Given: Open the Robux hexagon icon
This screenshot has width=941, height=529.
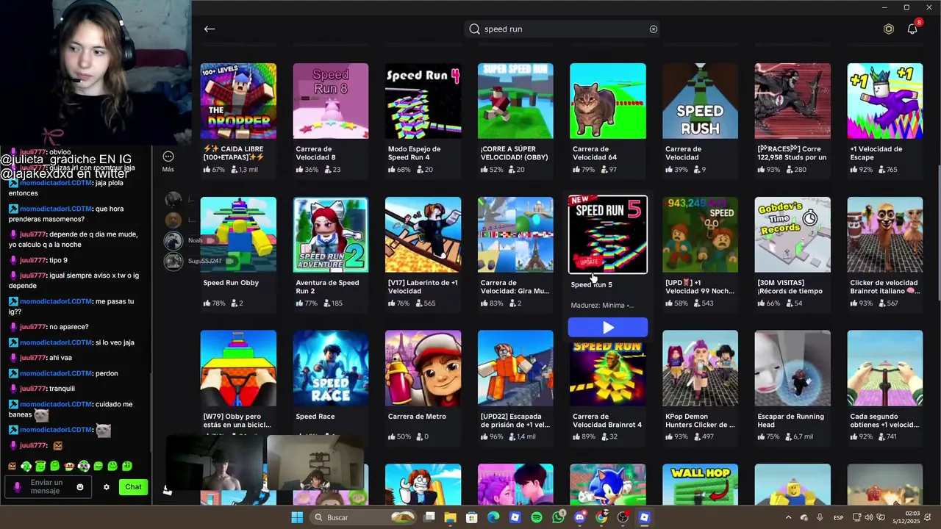Looking at the screenshot, I should (x=889, y=29).
